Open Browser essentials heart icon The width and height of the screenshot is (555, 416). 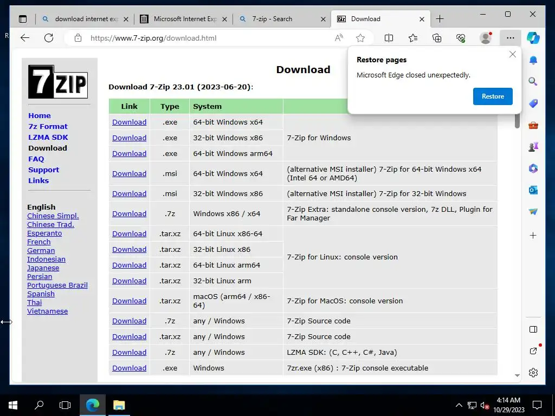(461, 38)
